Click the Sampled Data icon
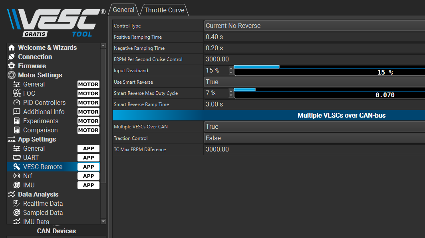 tap(16, 212)
